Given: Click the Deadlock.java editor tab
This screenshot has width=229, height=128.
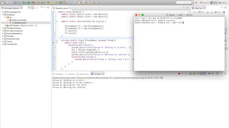Looking at the screenshot, I should click(x=62, y=8).
